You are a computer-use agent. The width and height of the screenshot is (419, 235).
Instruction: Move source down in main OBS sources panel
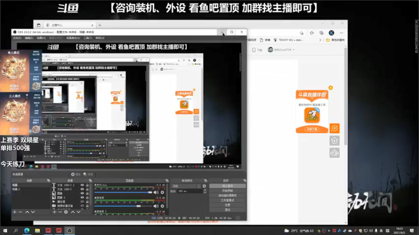[x=79, y=212]
